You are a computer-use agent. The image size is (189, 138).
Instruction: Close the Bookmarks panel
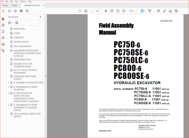[41, 17]
